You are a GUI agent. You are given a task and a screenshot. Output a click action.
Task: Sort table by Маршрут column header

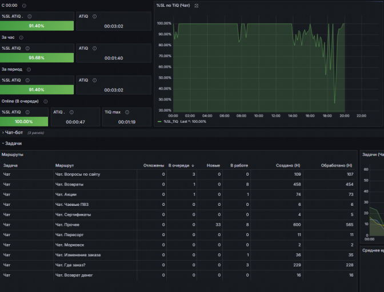coord(65,165)
